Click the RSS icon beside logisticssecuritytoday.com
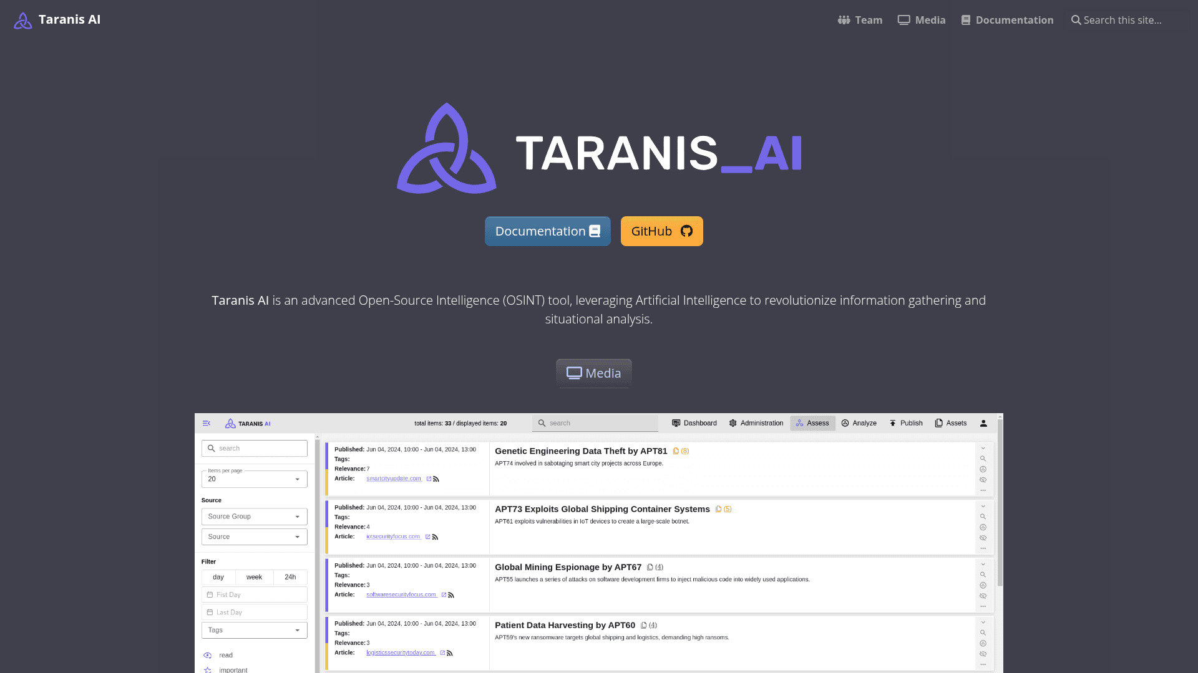This screenshot has height=673, width=1198. point(450,653)
